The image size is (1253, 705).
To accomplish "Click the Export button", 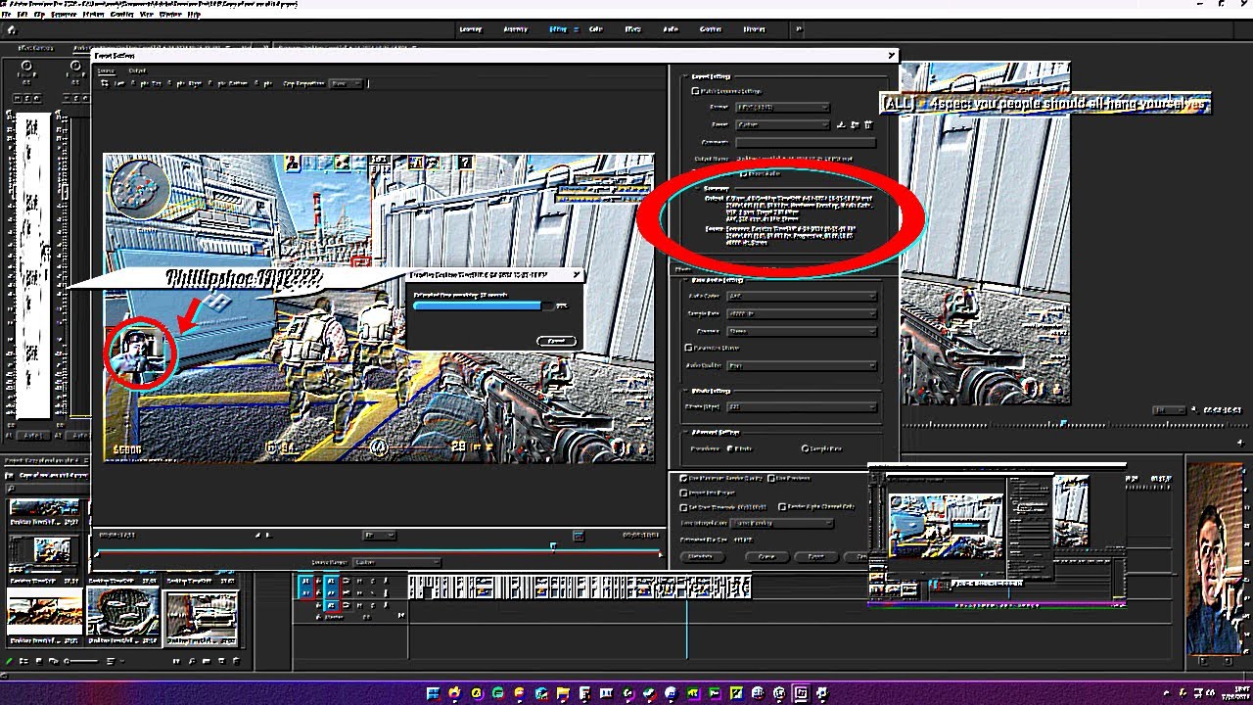I will (815, 556).
